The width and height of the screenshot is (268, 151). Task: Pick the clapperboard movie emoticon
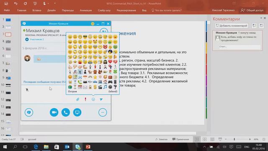[x=100, y=87]
